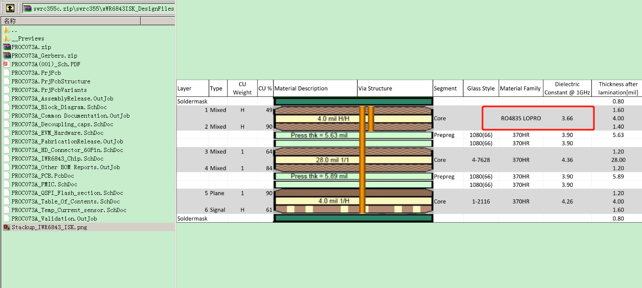
Task: Click the 28.00 thickness value
Action: coord(618,160)
